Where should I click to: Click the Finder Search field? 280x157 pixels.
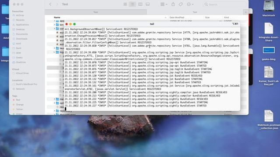[224, 4]
